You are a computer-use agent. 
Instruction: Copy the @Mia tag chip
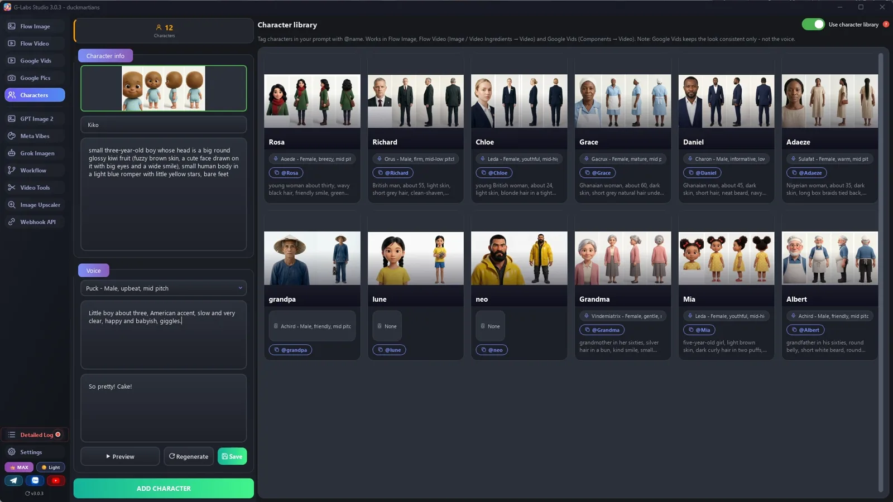click(x=699, y=330)
